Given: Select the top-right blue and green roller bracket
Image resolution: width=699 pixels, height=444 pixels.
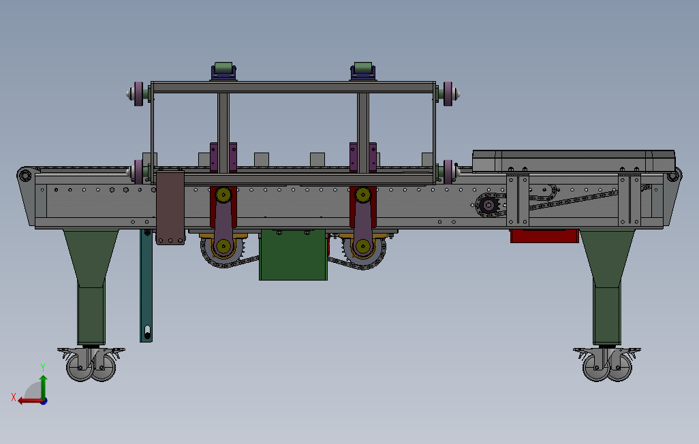Looking at the screenshot, I should [x=363, y=72].
